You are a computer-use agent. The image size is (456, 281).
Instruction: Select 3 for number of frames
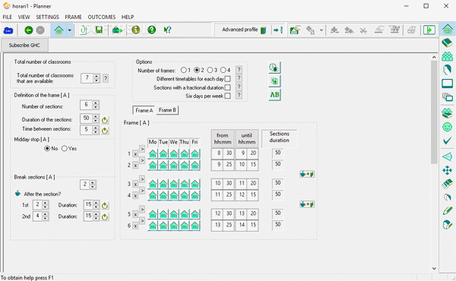(x=210, y=70)
